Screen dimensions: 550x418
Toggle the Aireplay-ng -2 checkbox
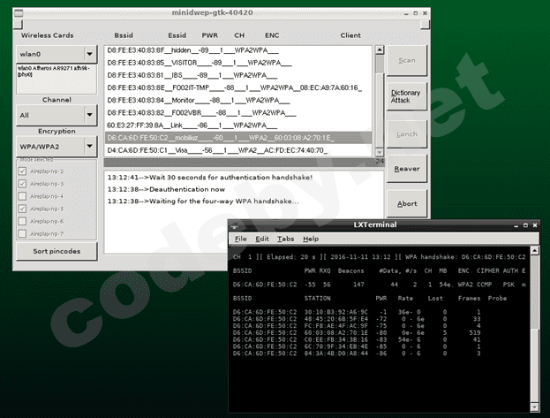(20, 171)
